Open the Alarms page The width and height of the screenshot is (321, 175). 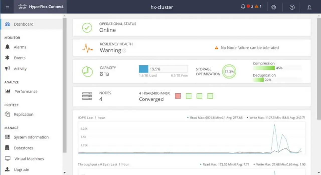(20, 47)
